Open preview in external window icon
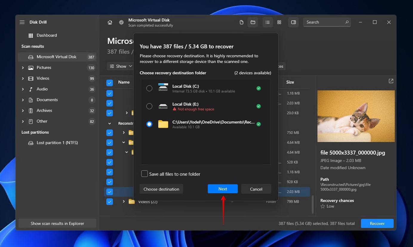 click(391, 81)
